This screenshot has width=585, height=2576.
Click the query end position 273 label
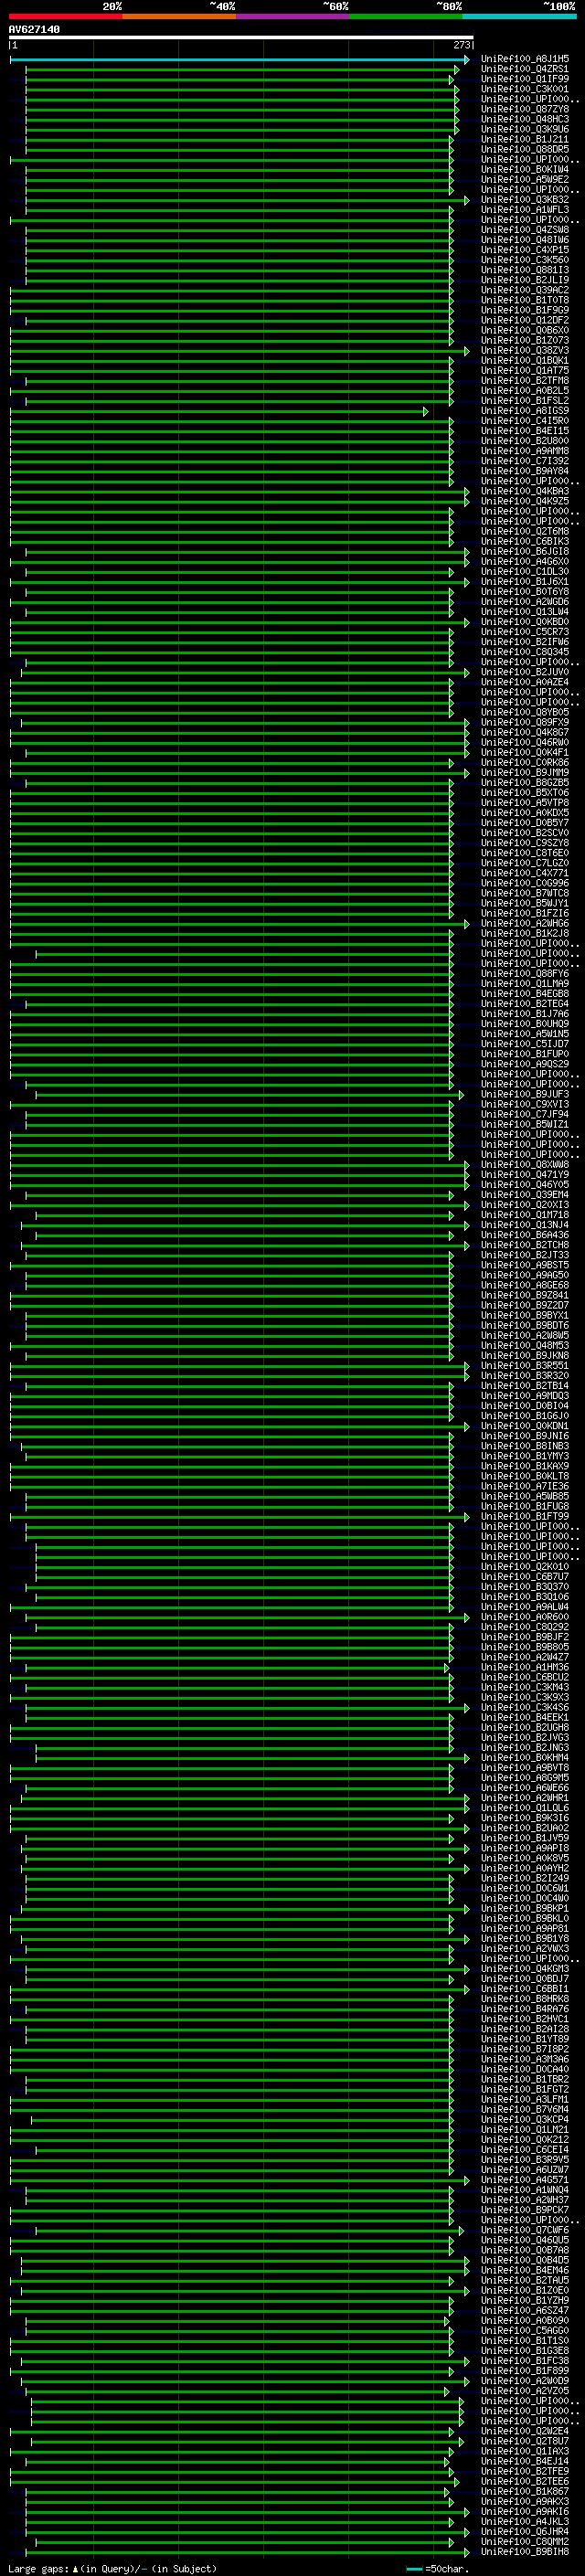462,45
